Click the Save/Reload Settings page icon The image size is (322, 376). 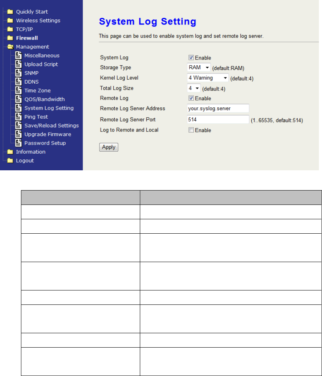tap(18, 126)
